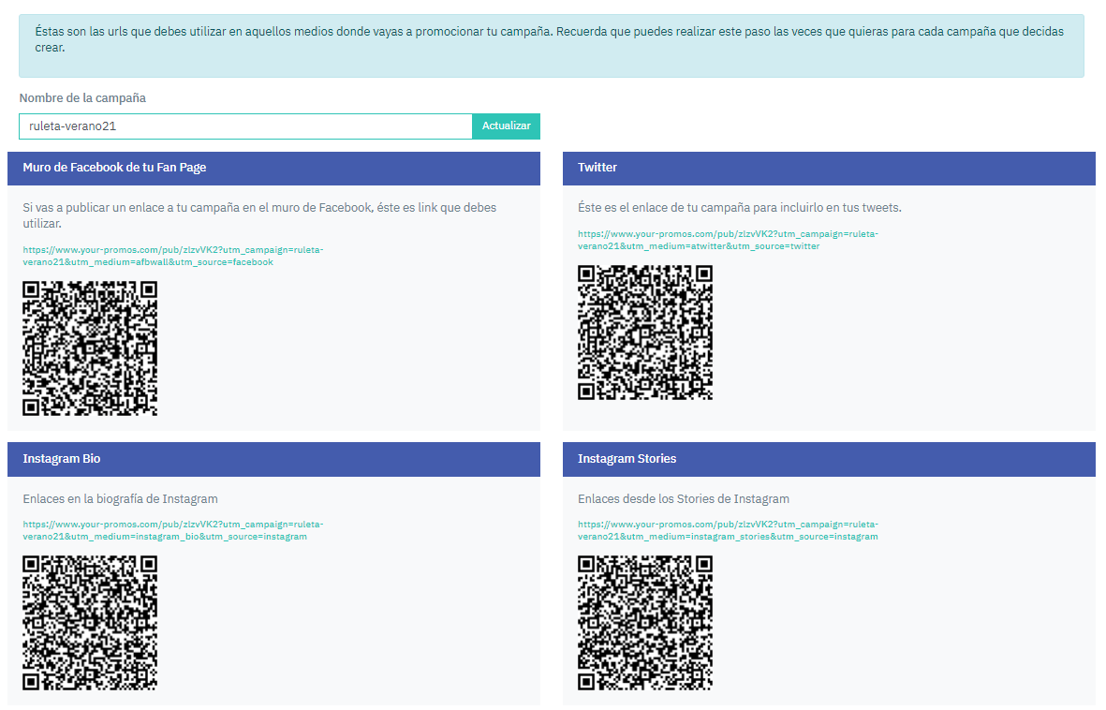Screen dimensions: 1106x710
Task: Click the Instagram Stories QR code
Action: click(644, 623)
